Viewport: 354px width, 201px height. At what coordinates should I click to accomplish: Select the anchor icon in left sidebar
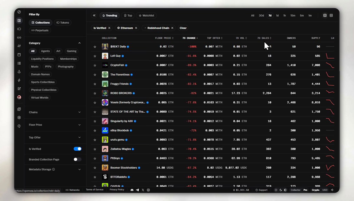pyautogui.click(x=19, y=72)
